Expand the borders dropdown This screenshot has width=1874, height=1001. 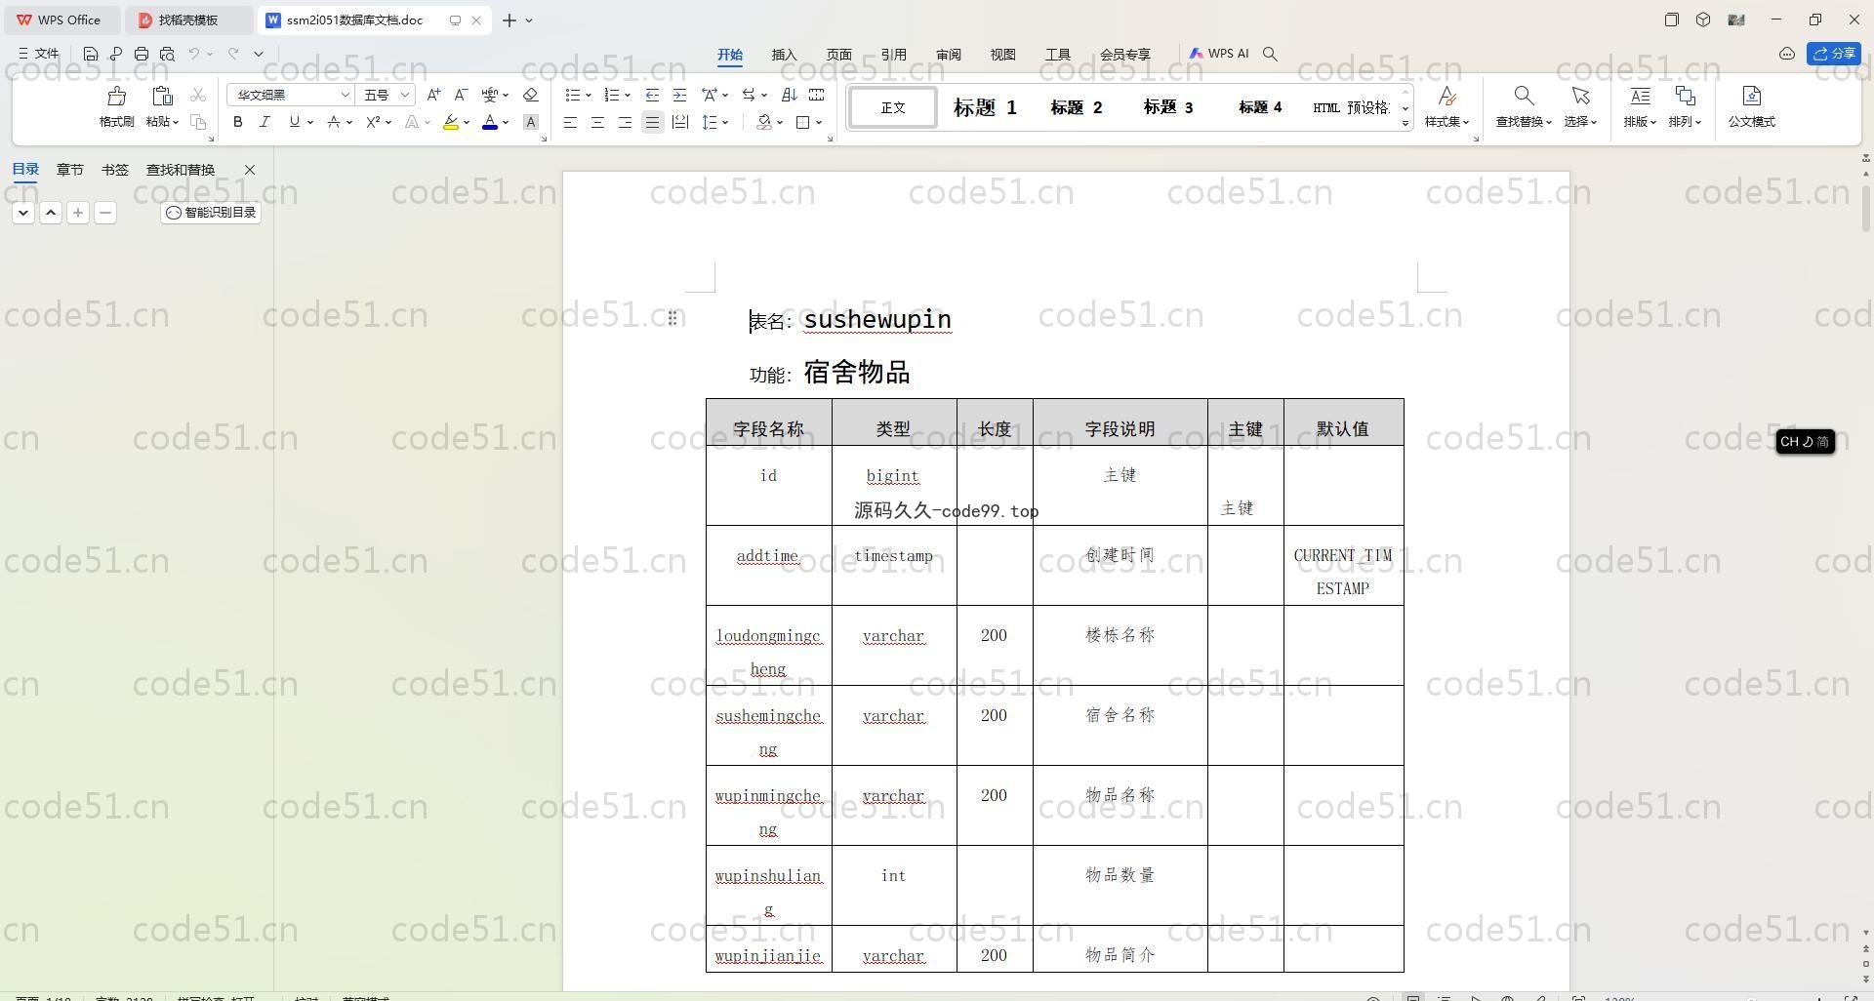click(x=819, y=122)
